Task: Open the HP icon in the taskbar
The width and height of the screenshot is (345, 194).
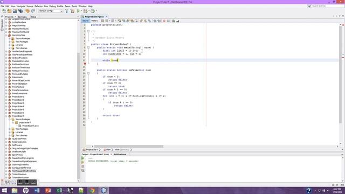Action: click(25, 190)
